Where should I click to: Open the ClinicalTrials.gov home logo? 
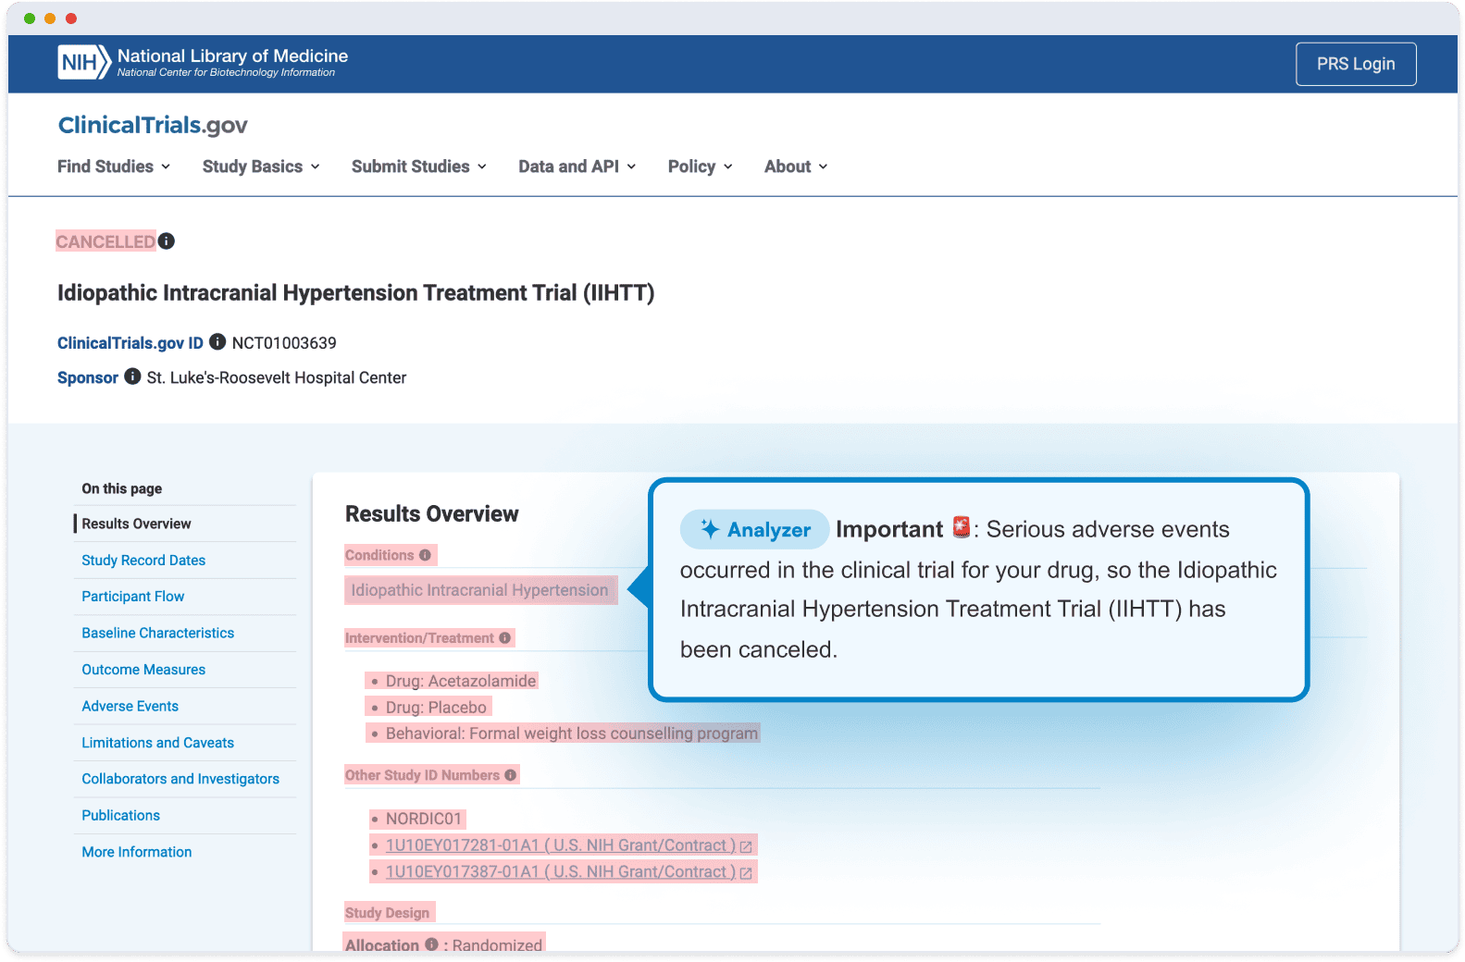tap(153, 125)
